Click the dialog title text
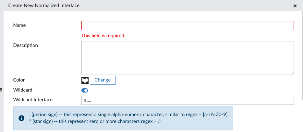Viewport: 303px width, 132px height. tap(44, 5)
